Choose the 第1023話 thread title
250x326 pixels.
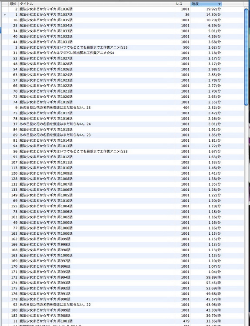[x=46, y=80]
